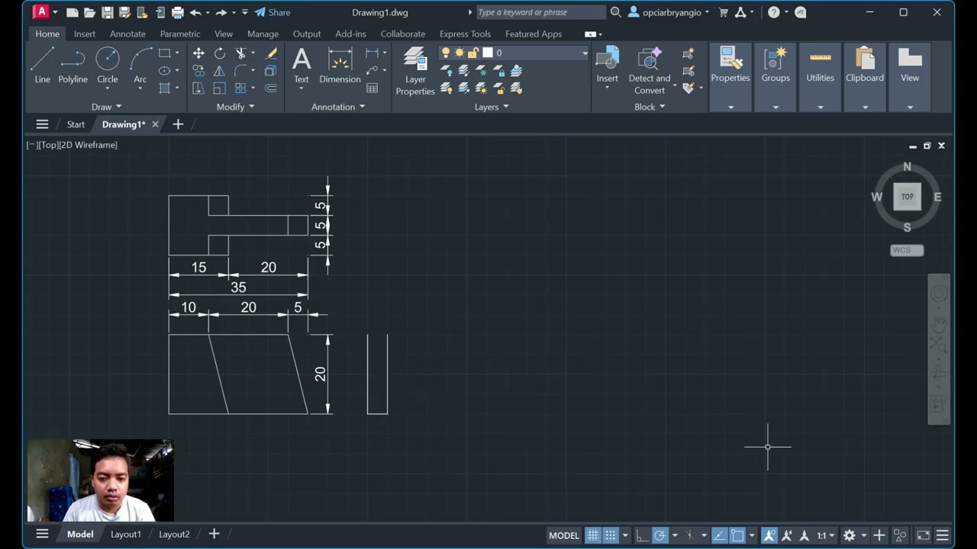Screen dimensions: 977x549
Task: Select the Mirror tool
Action: pos(220,71)
